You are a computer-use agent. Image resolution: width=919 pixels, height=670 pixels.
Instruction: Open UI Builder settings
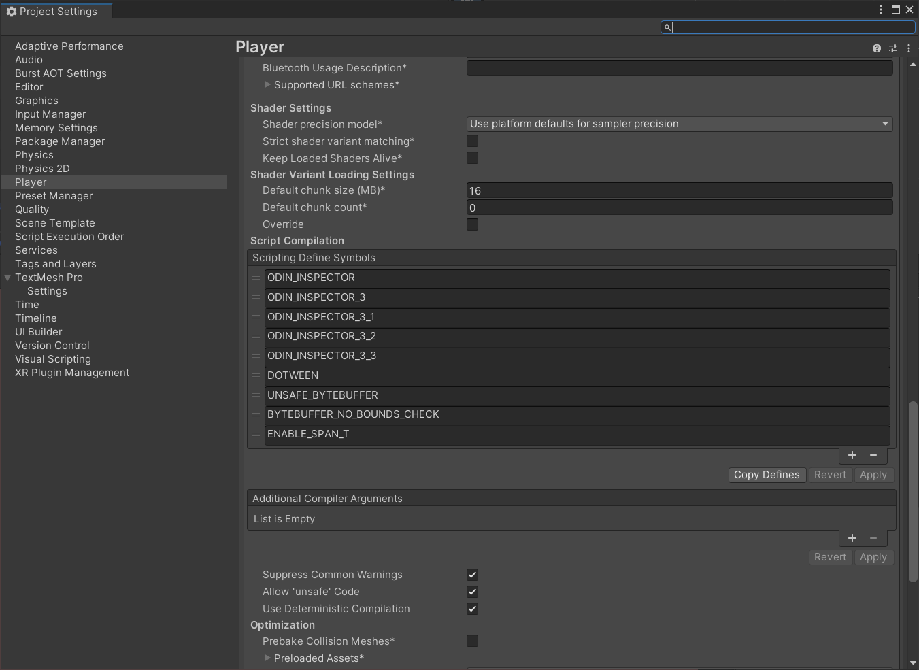39,332
